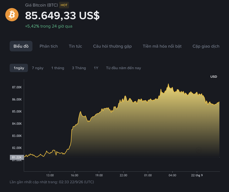Click the last page update timestamp text
The width and height of the screenshot is (229, 192).
[x=52, y=182]
